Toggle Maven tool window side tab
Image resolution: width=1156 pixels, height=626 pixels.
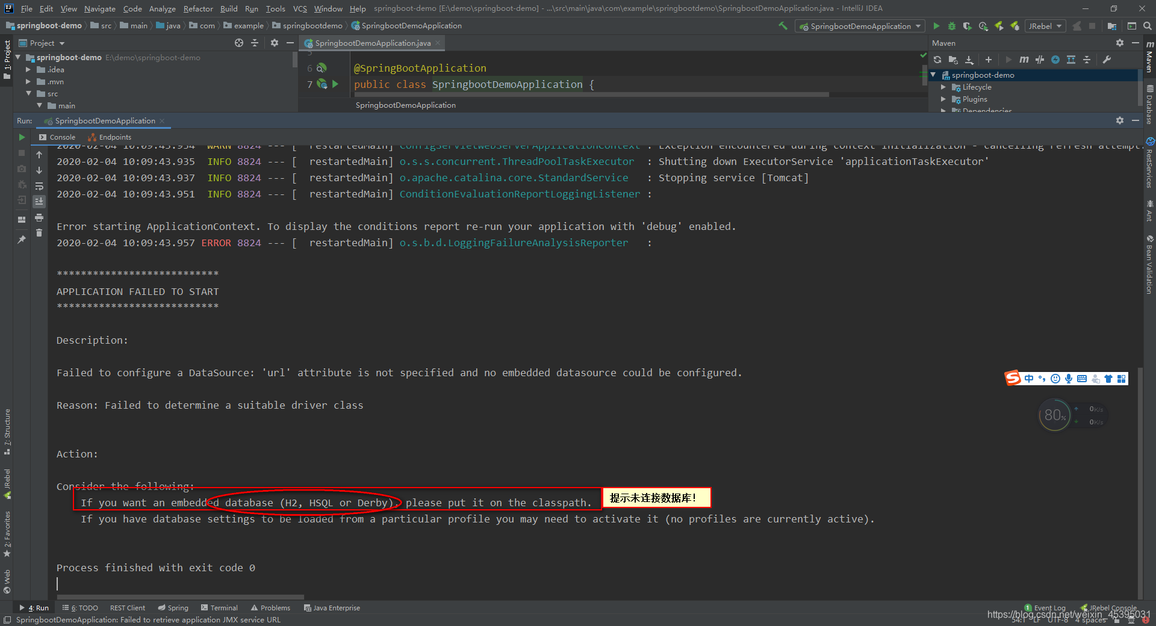(1149, 57)
